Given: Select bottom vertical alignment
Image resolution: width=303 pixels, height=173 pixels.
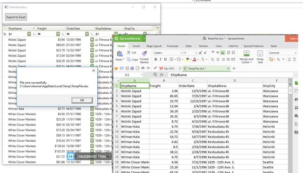Looking at the screenshot, I should 222,53.
